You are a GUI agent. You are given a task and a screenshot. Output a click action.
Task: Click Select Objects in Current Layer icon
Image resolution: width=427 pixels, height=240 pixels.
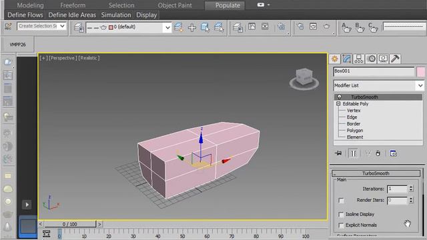(x=205, y=27)
